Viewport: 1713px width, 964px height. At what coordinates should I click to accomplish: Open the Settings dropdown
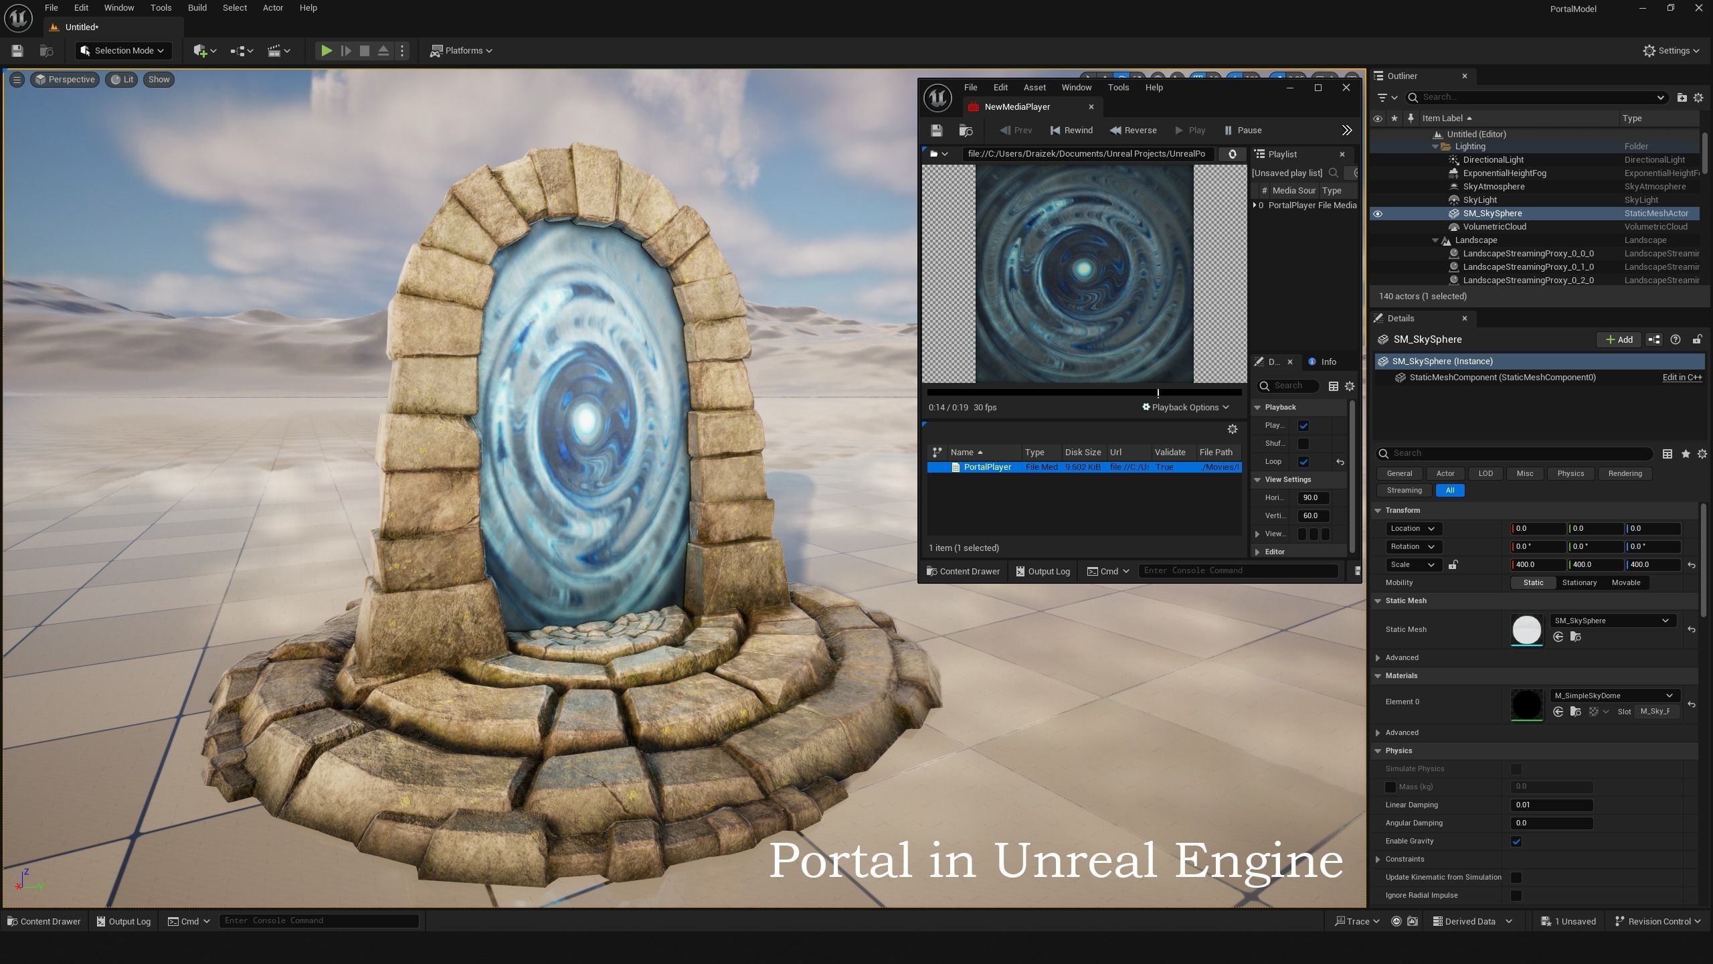click(x=1671, y=51)
